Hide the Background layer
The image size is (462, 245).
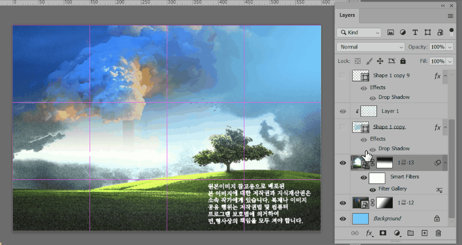pyautogui.click(x=343, y=219)
